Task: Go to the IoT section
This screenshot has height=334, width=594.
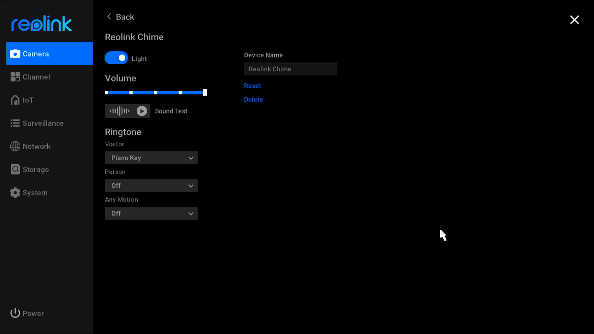Action: 49,100
